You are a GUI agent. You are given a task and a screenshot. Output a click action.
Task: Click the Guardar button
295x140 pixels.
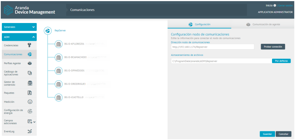click(267, 134)
